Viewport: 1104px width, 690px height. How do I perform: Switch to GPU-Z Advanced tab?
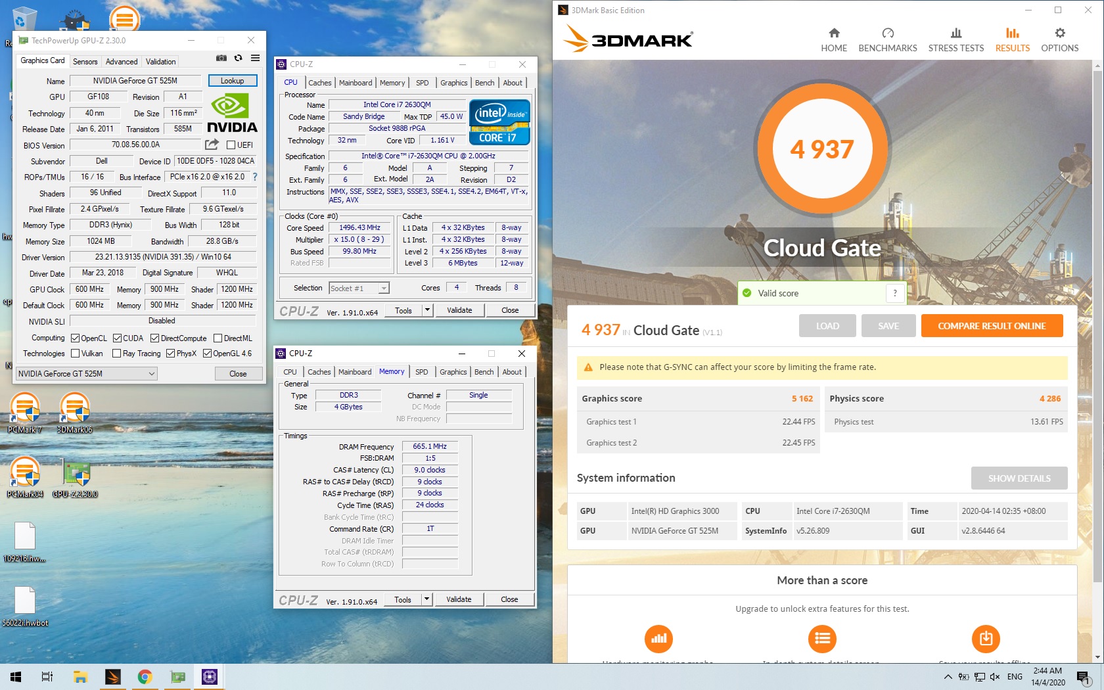[x=122, y=62]
